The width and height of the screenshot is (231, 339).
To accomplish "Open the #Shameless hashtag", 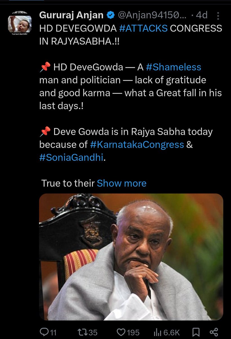I will tap(173, 67).
